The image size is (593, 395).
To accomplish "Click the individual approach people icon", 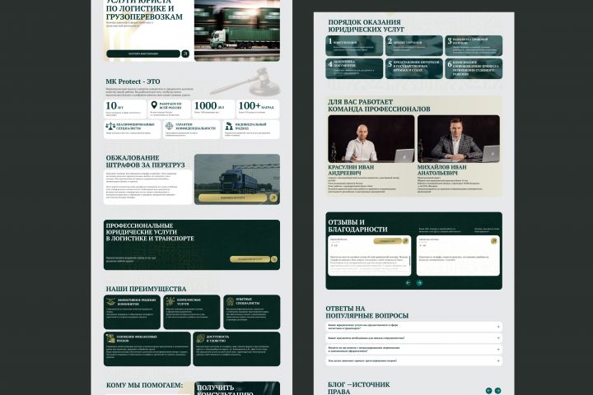I will [229, 126].
